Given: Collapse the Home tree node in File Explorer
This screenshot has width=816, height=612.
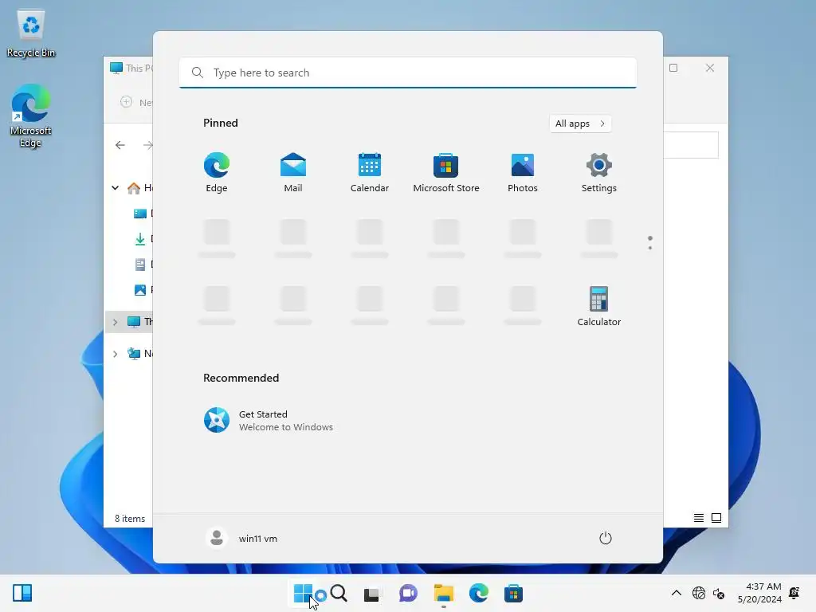Looking at the screenshot, I should pos(115,188).
